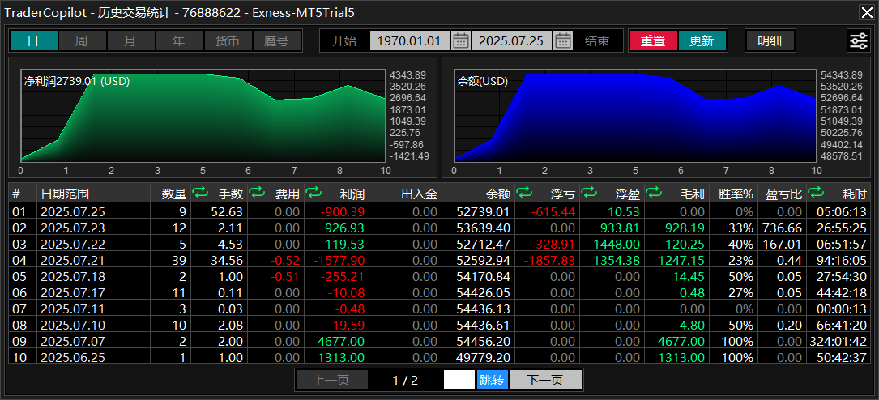The width and height of the screenshot is (879, 400).
Task: Click the lots value 52.63
Action: pyautogui.click(x=228, y=212)
